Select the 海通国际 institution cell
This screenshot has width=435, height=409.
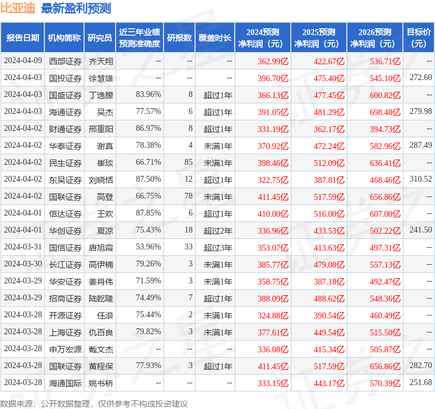click(x=65, y=383)
